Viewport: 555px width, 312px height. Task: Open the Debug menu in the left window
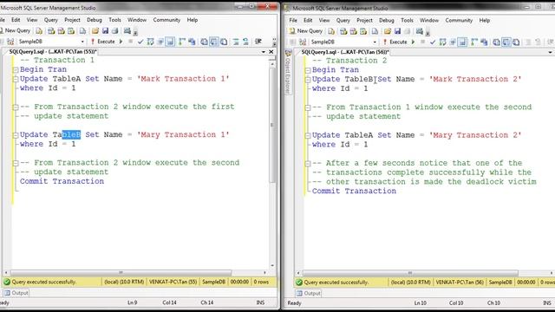(95, 20)
